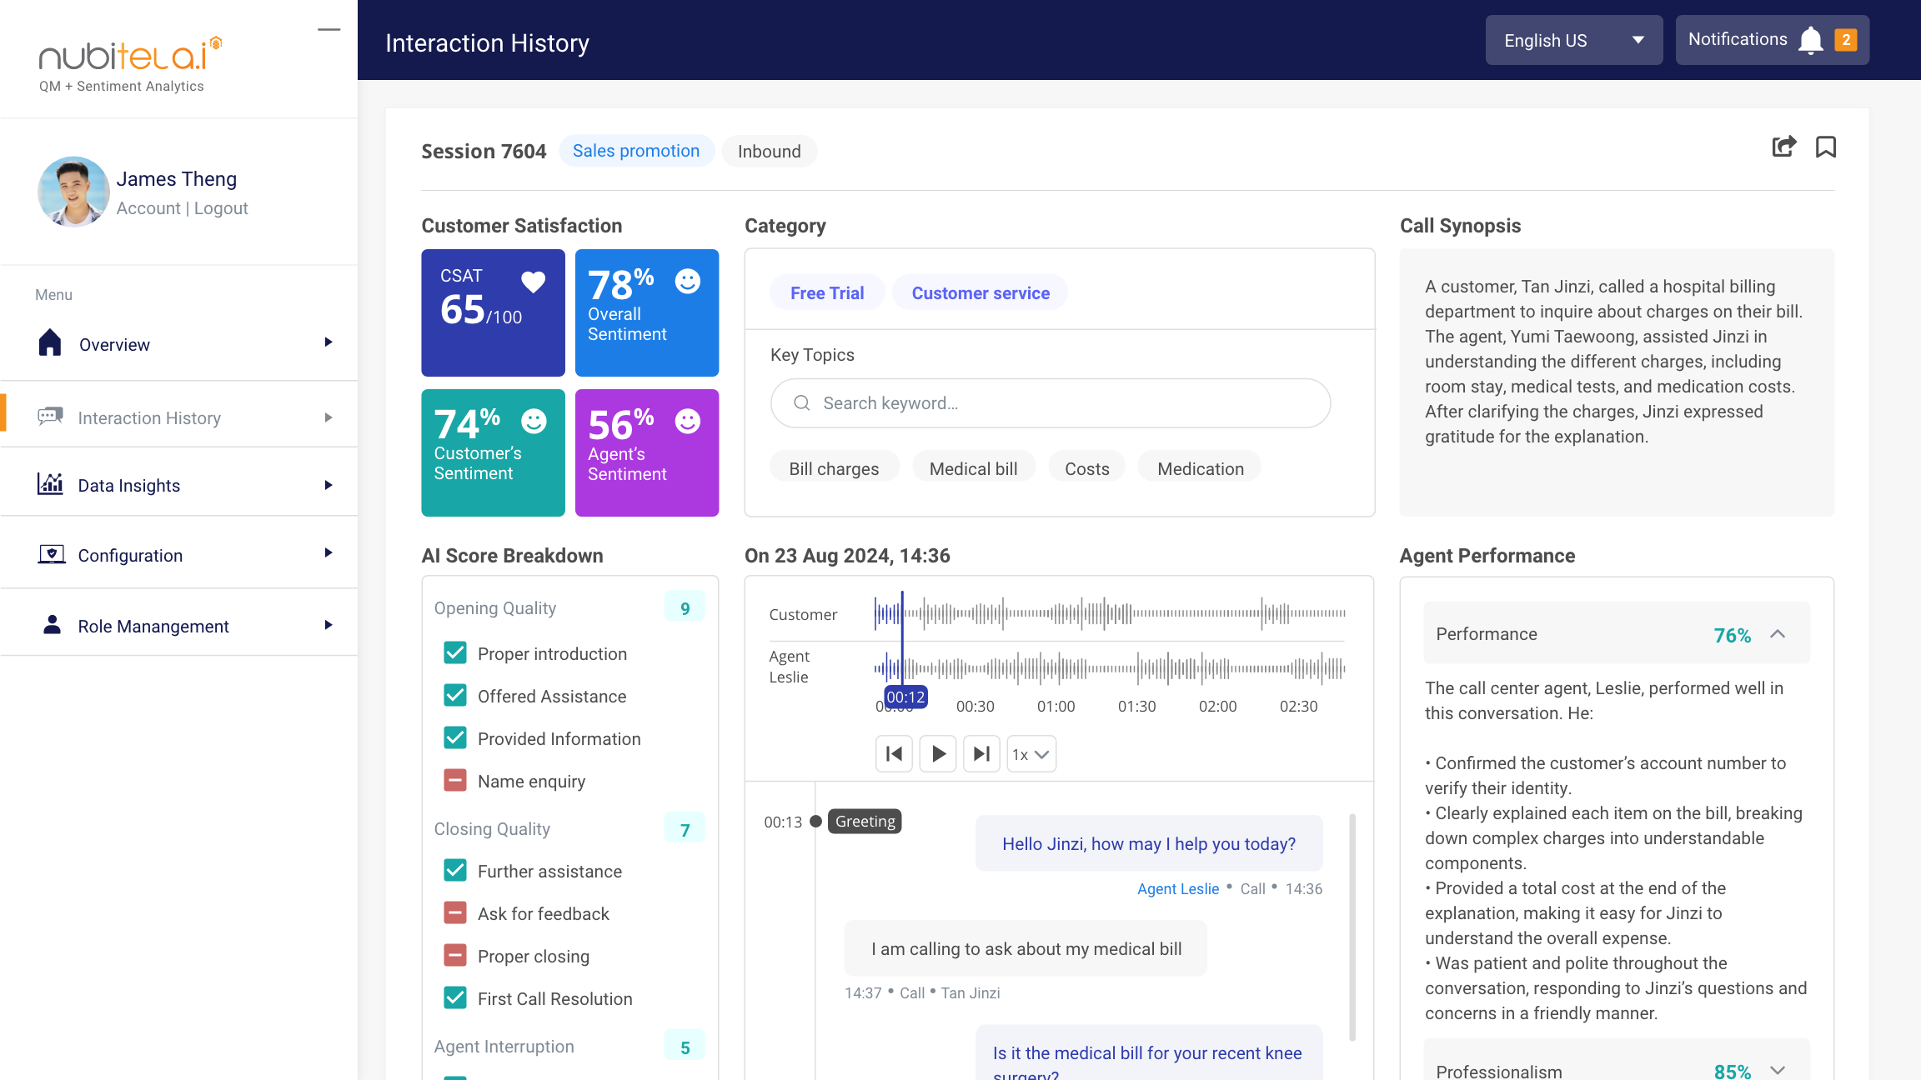
Task: Click the Customer's Sentiment smiley icon
Action: [534, 422]
